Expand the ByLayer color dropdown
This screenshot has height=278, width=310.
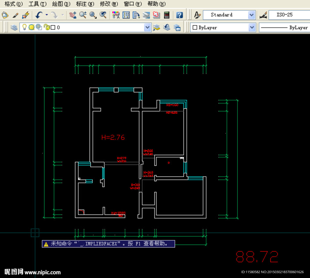tap(252, 27)
